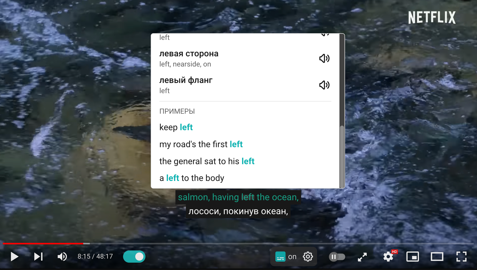Play the paused video
The height and width of the screenshot is (270, 477).
point(14,257)
